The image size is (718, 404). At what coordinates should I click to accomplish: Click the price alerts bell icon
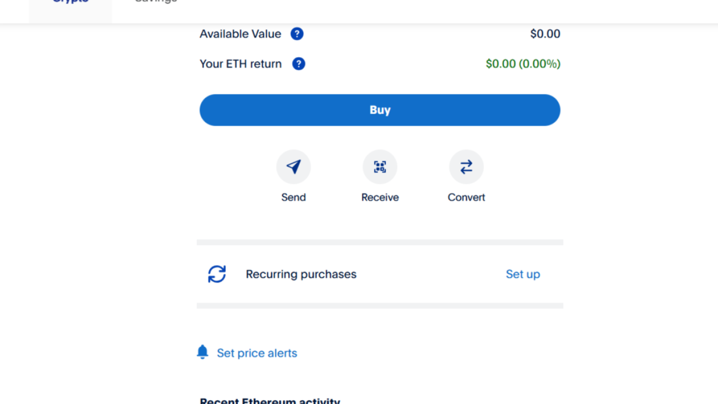pyautogui.click(x=203, y=352)
